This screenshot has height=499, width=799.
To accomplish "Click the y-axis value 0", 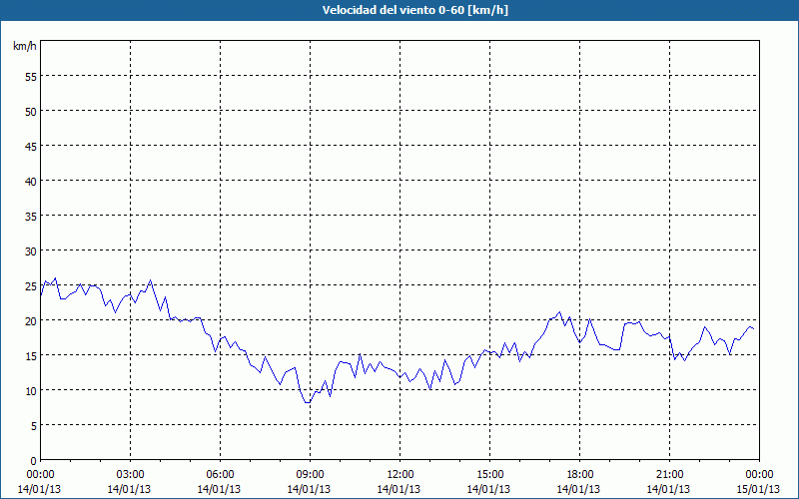I will [34, 462].
